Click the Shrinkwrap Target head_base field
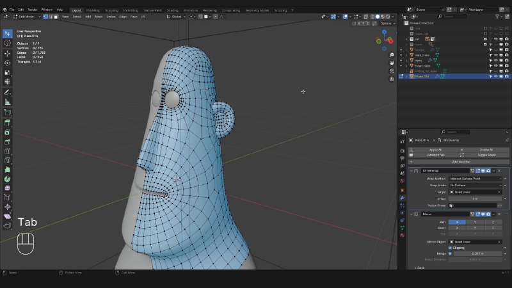 click(475, 192)
